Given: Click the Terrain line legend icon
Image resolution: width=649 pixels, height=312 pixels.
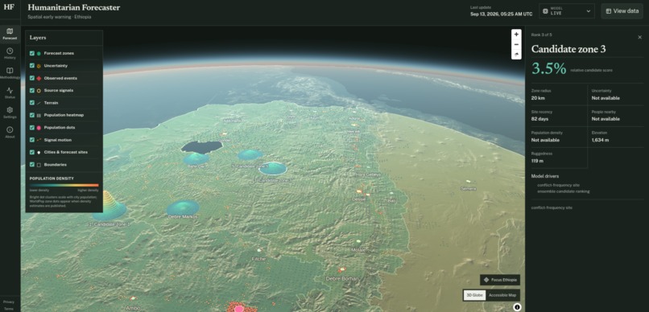Looking at the screenshot, I should pyautogui.click(x=39, y=103).
